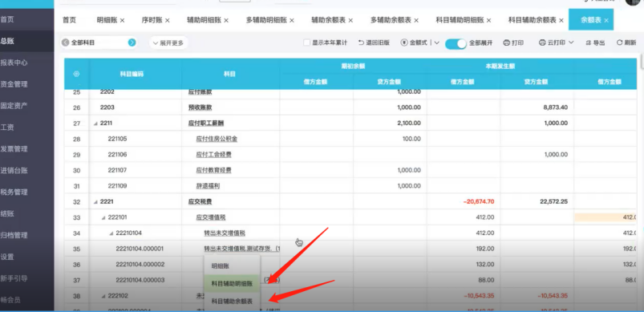Close the 辅助余额表 tab
This screenshot has width=644, height=312.
350,21
